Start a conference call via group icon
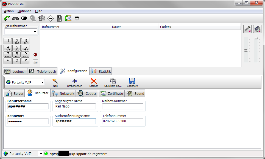Image resolution: width=265 pixels, height=159 pixels. pos(42,18)
